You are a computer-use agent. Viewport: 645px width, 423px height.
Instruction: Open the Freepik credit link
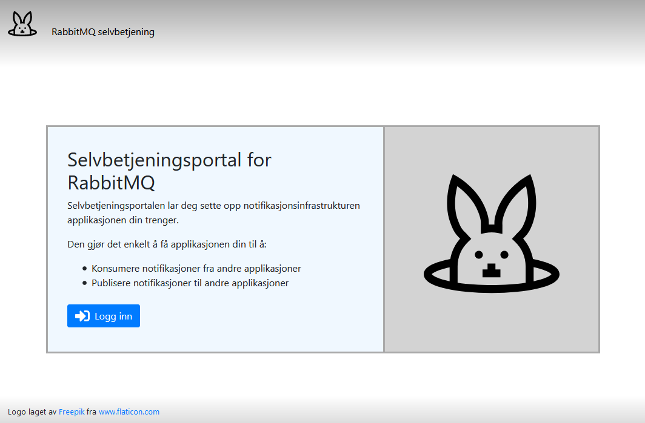pyautogui.click(x=72, y=412)
